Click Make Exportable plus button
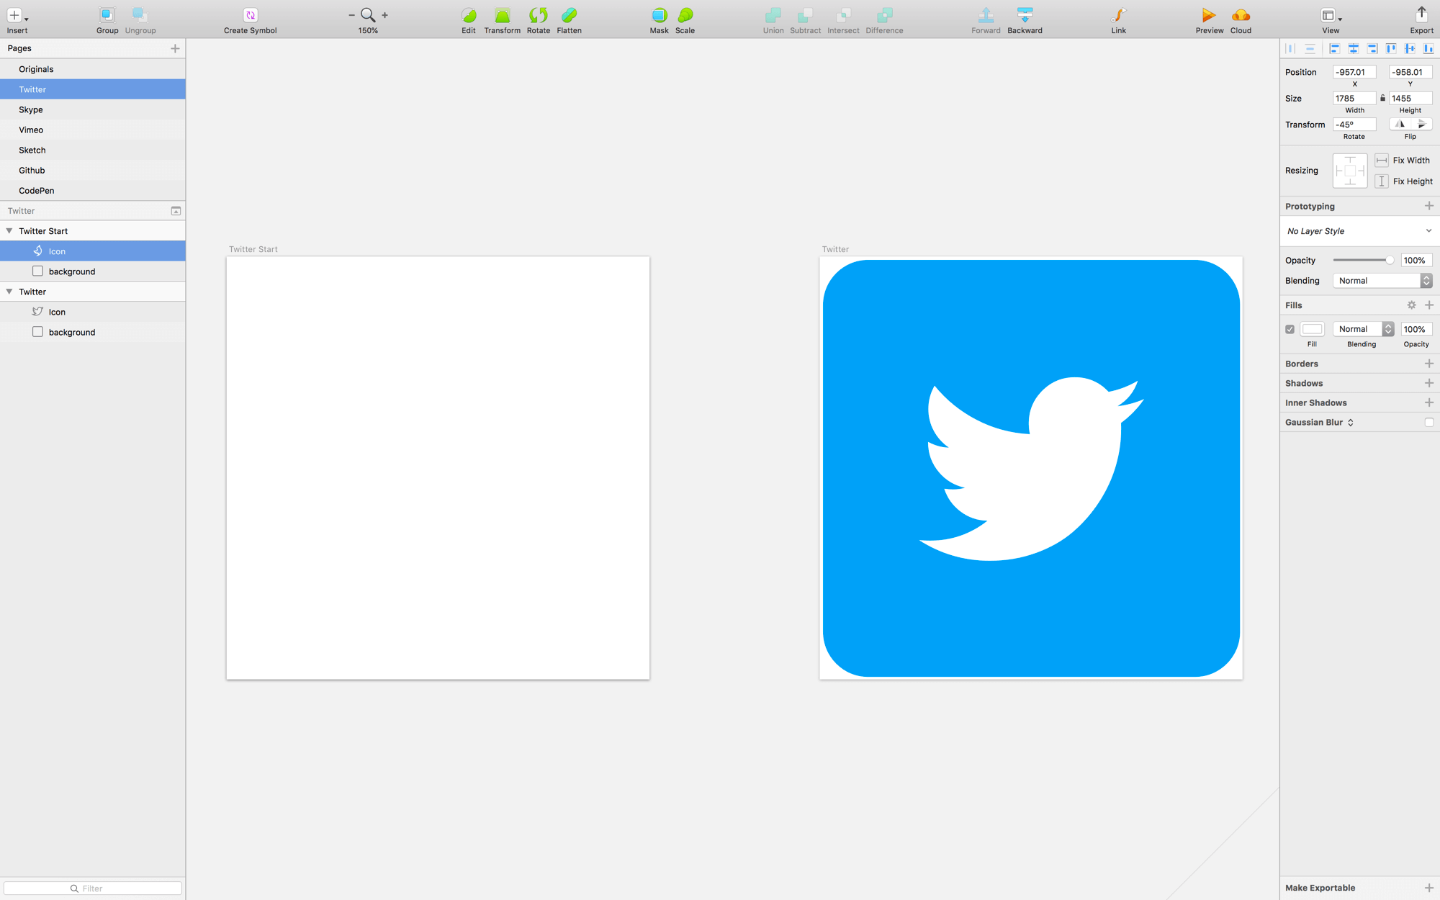 pos(1429,888)
